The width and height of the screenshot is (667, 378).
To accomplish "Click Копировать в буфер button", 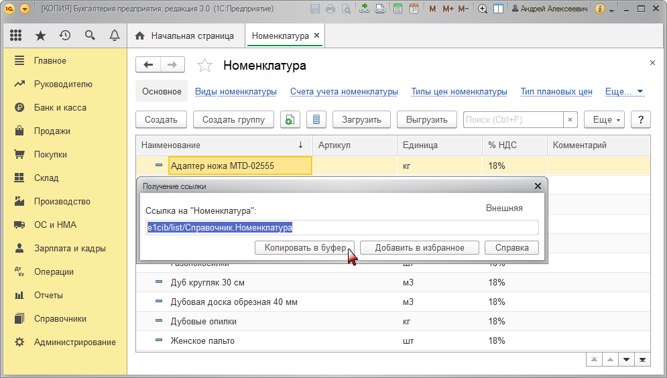I will coord(305,247).
